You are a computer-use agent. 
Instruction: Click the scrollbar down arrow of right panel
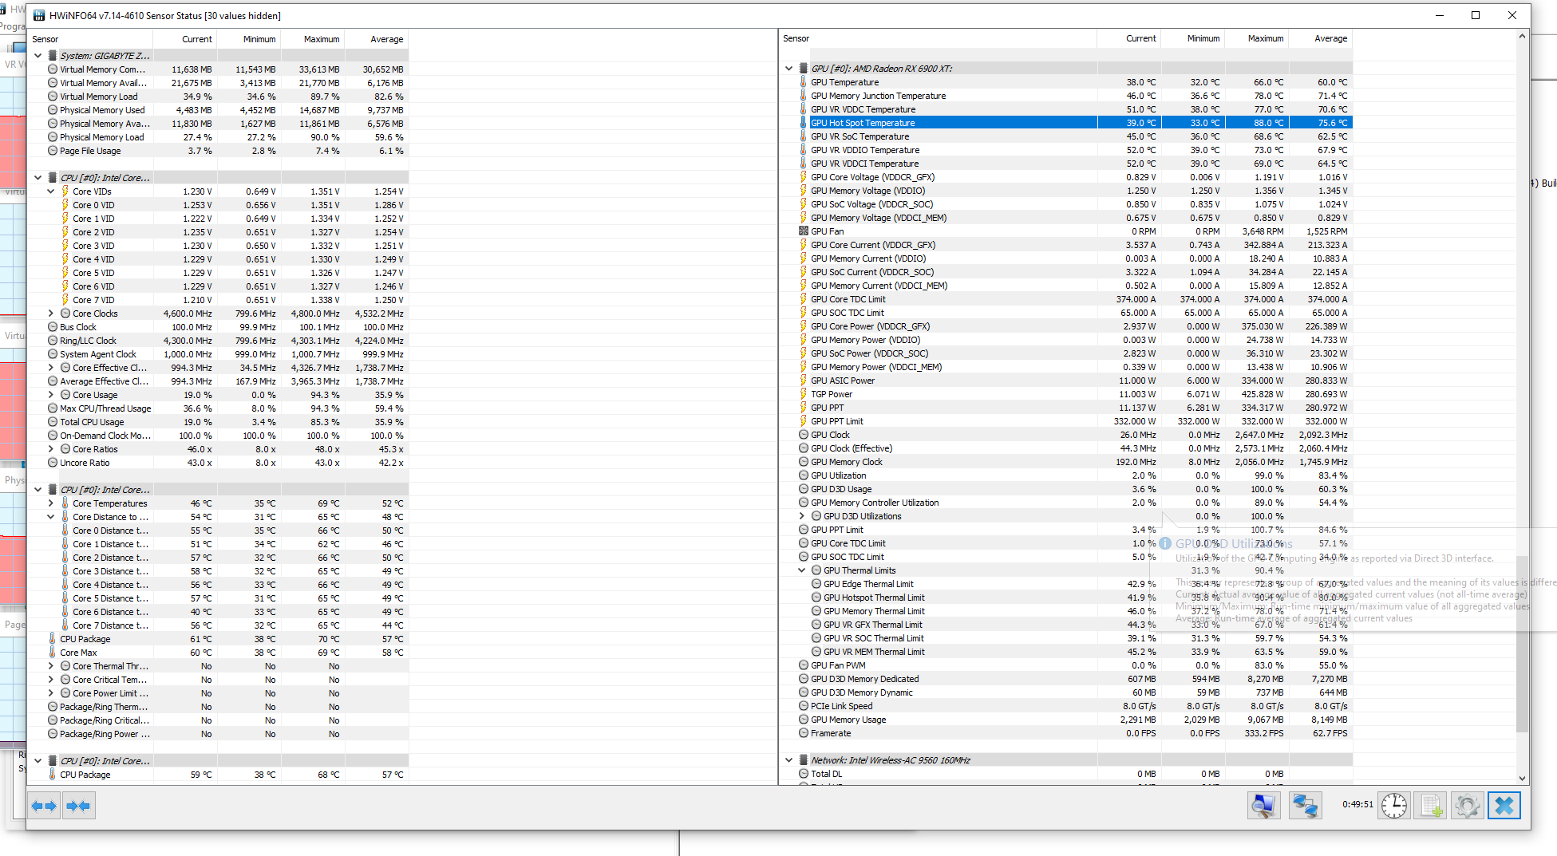(x=1523, y=779)
